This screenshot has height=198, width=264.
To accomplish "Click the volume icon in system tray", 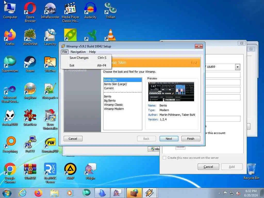I will point(238,193).
